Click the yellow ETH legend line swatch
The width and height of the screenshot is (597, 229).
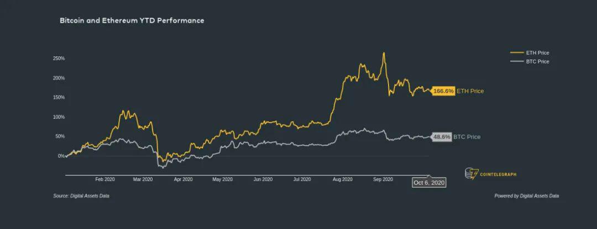pos(516,53)
